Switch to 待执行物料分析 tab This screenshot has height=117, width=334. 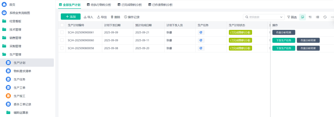tap(99, 5)
